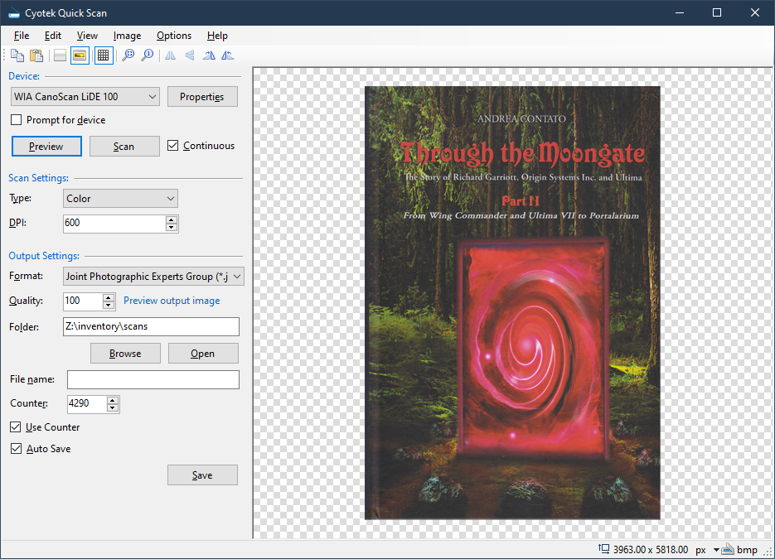Open the output Format dropdown
The height and width of the screenshot is (559, 775).
click(x=153, y=277)
